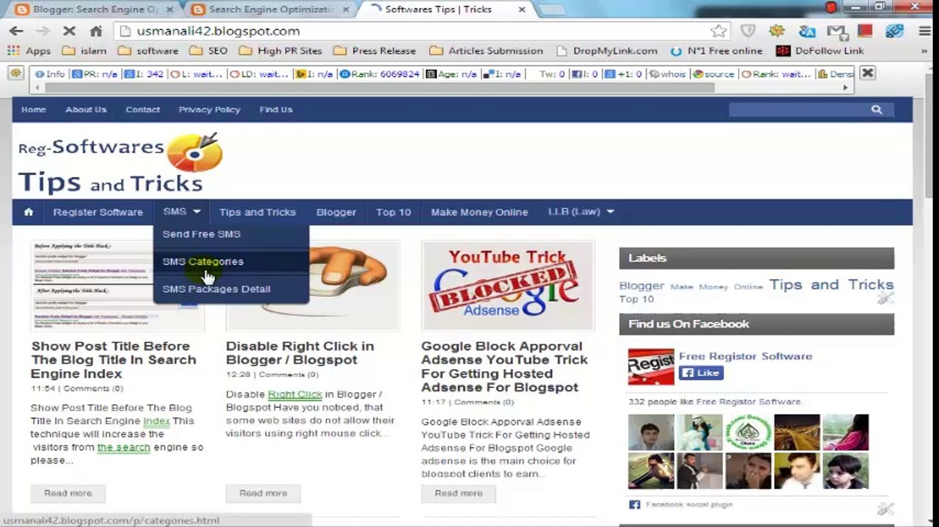Click the shield extension icon

click(748, 31)
